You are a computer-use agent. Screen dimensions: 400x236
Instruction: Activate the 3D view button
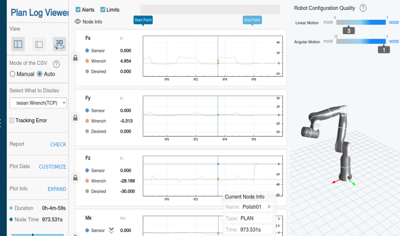[x=59, y=44]
